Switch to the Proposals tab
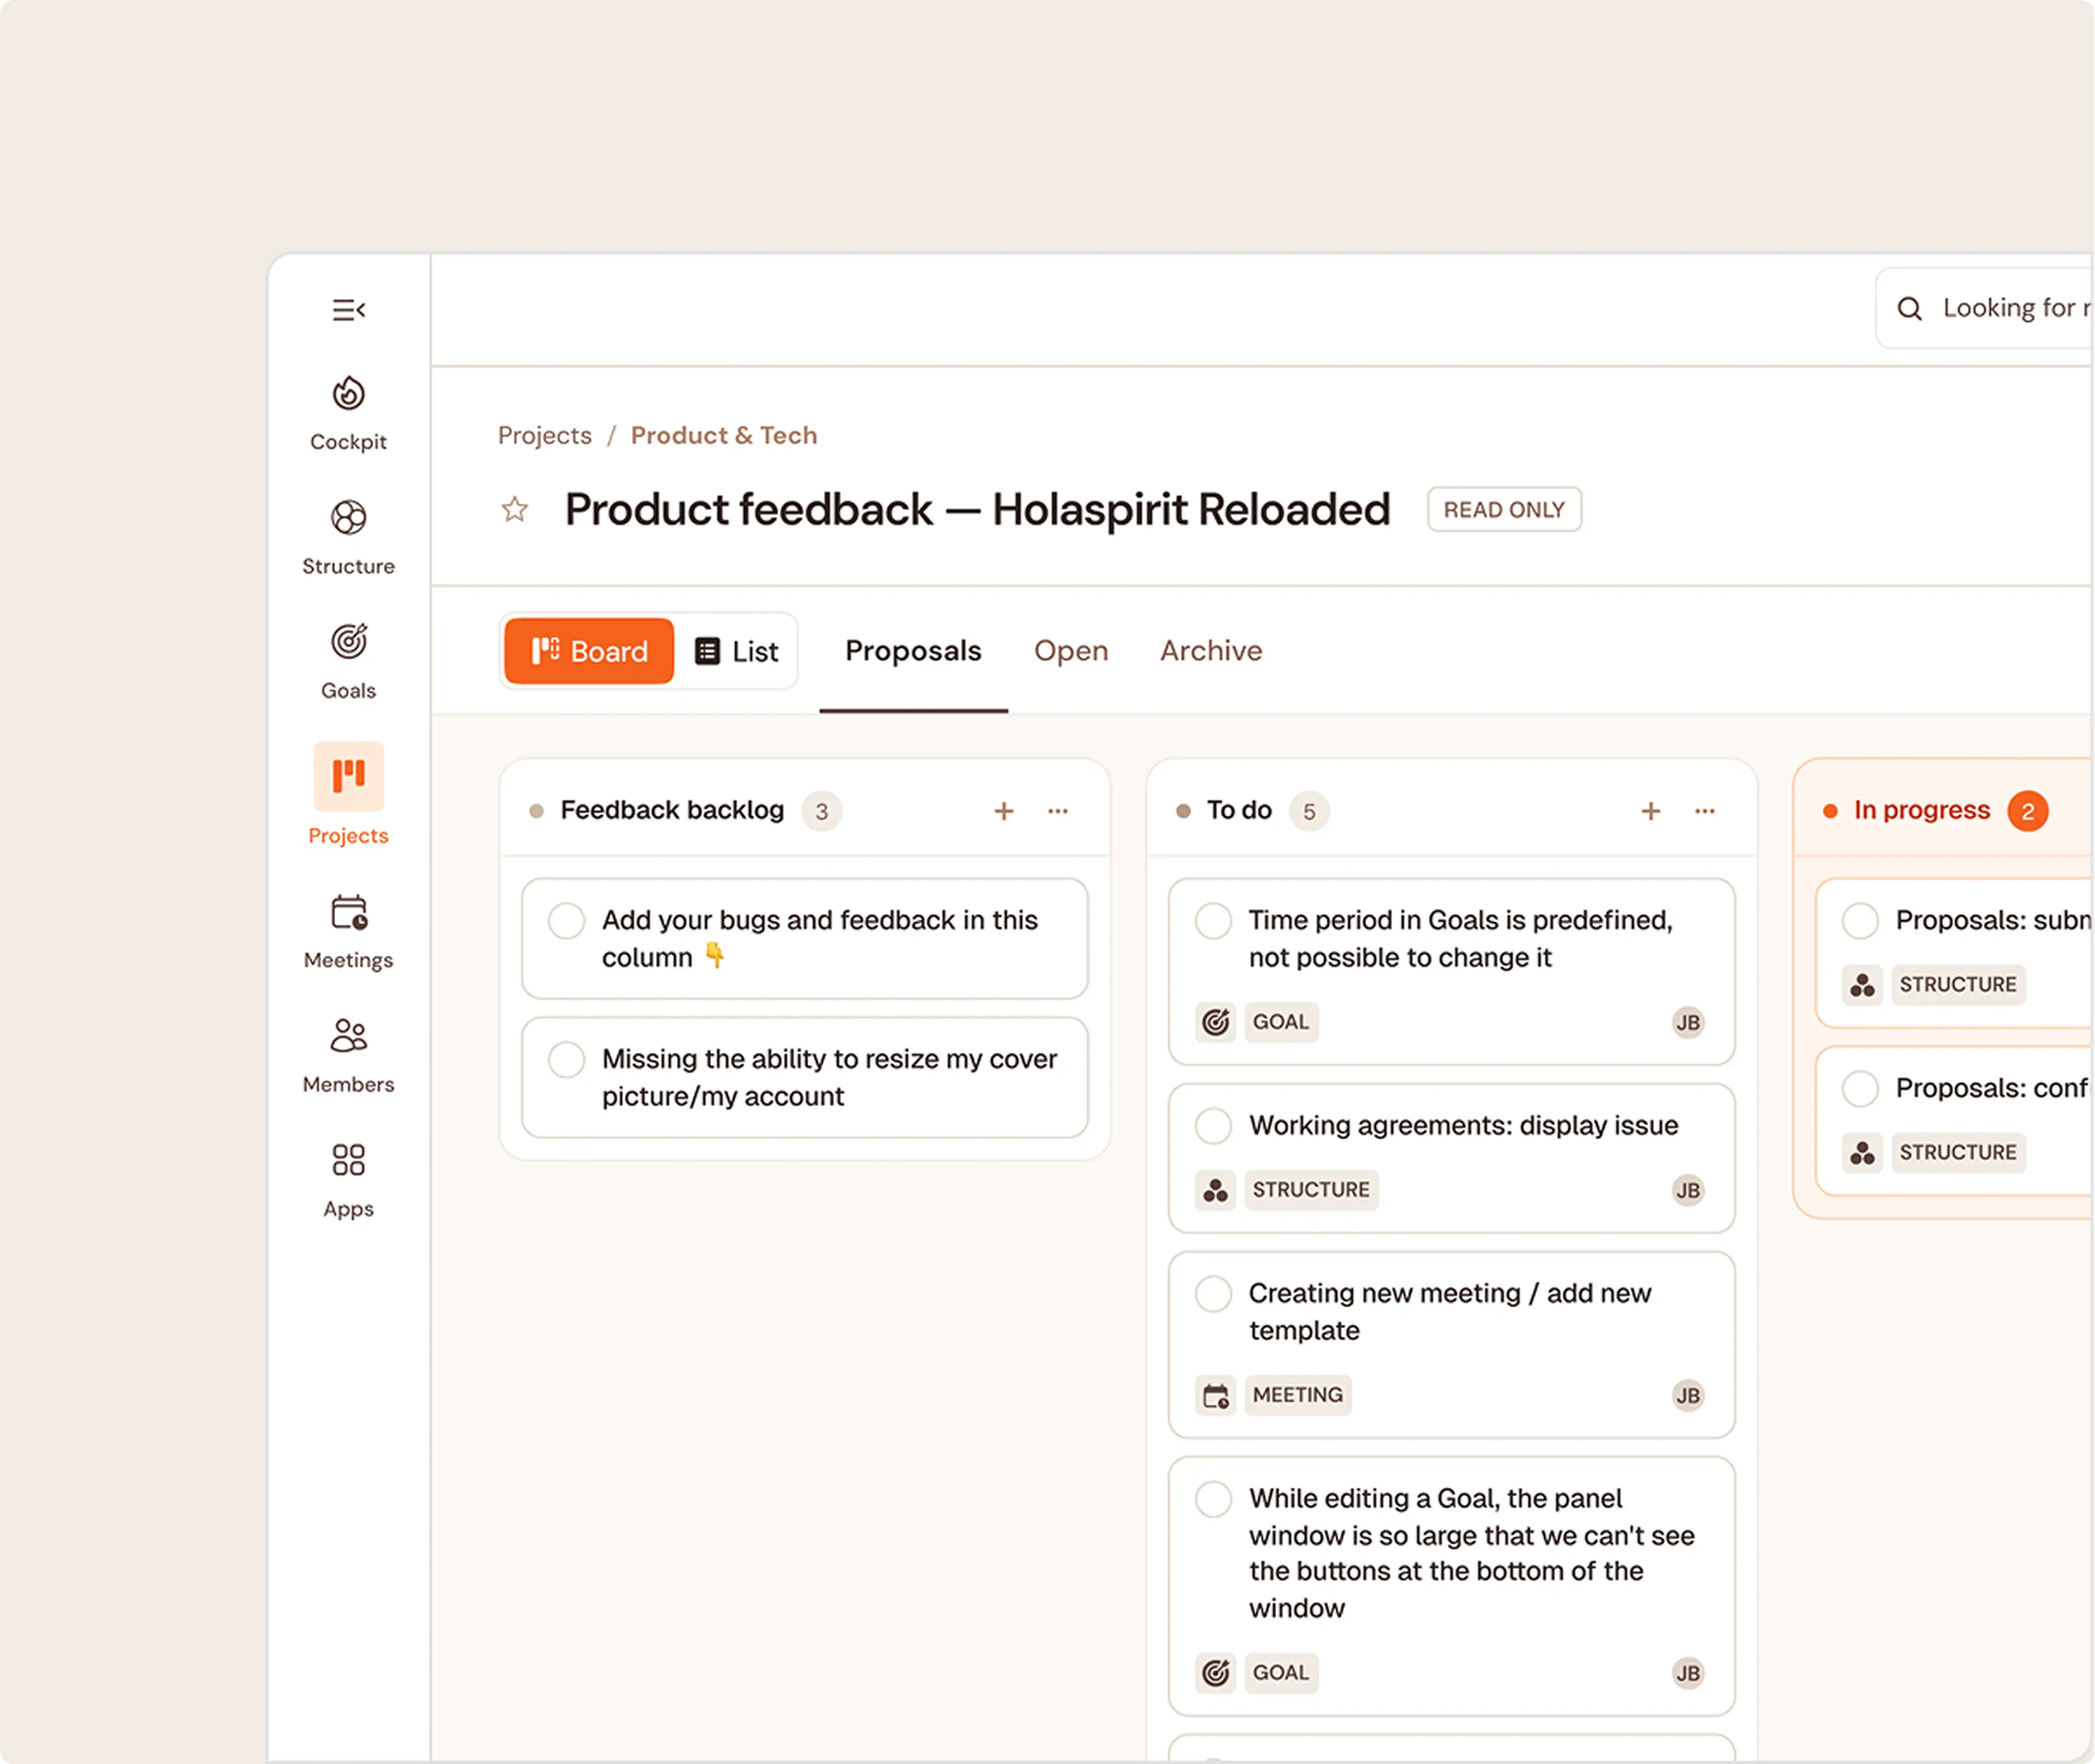Screen dimensions: 2095x1764 [x=913, y=651]
